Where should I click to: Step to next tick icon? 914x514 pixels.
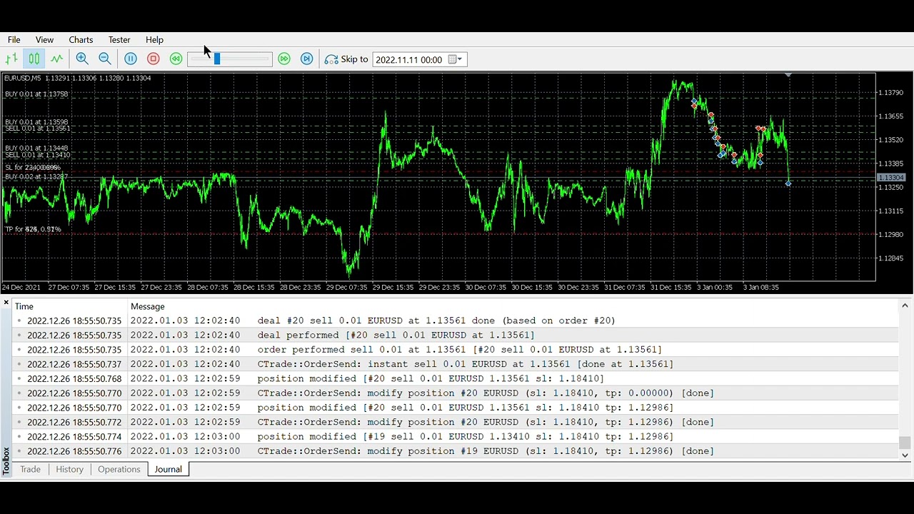(307, 59)
